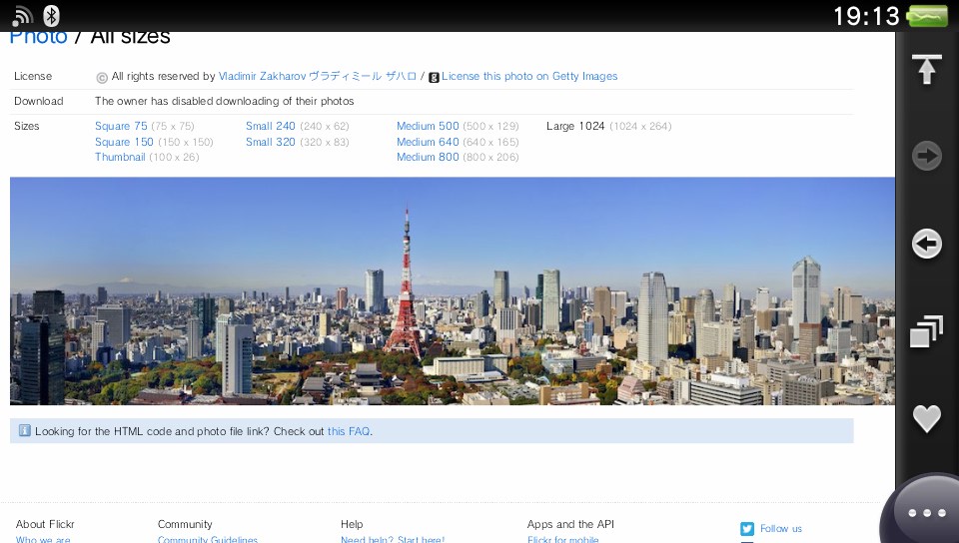
Task: Choose the Thumbnail size link
Action: click(120, 158)
